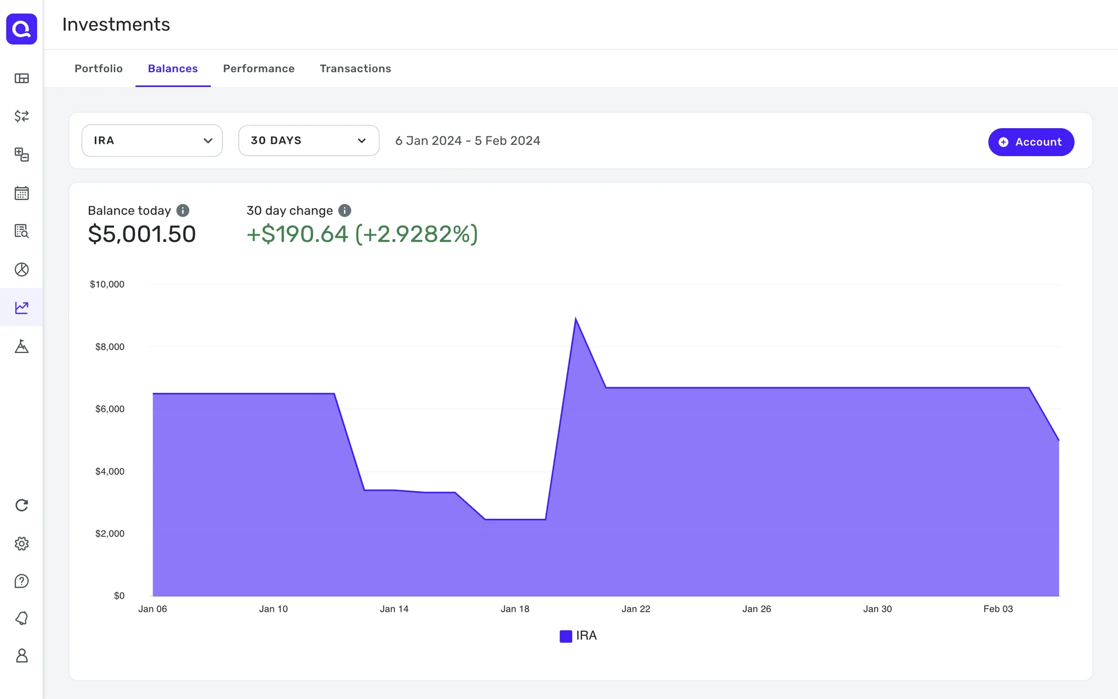This screenshot has width=1118, height=699.
Task: Expand the IRA account dropdown
Action: [152, 140]
